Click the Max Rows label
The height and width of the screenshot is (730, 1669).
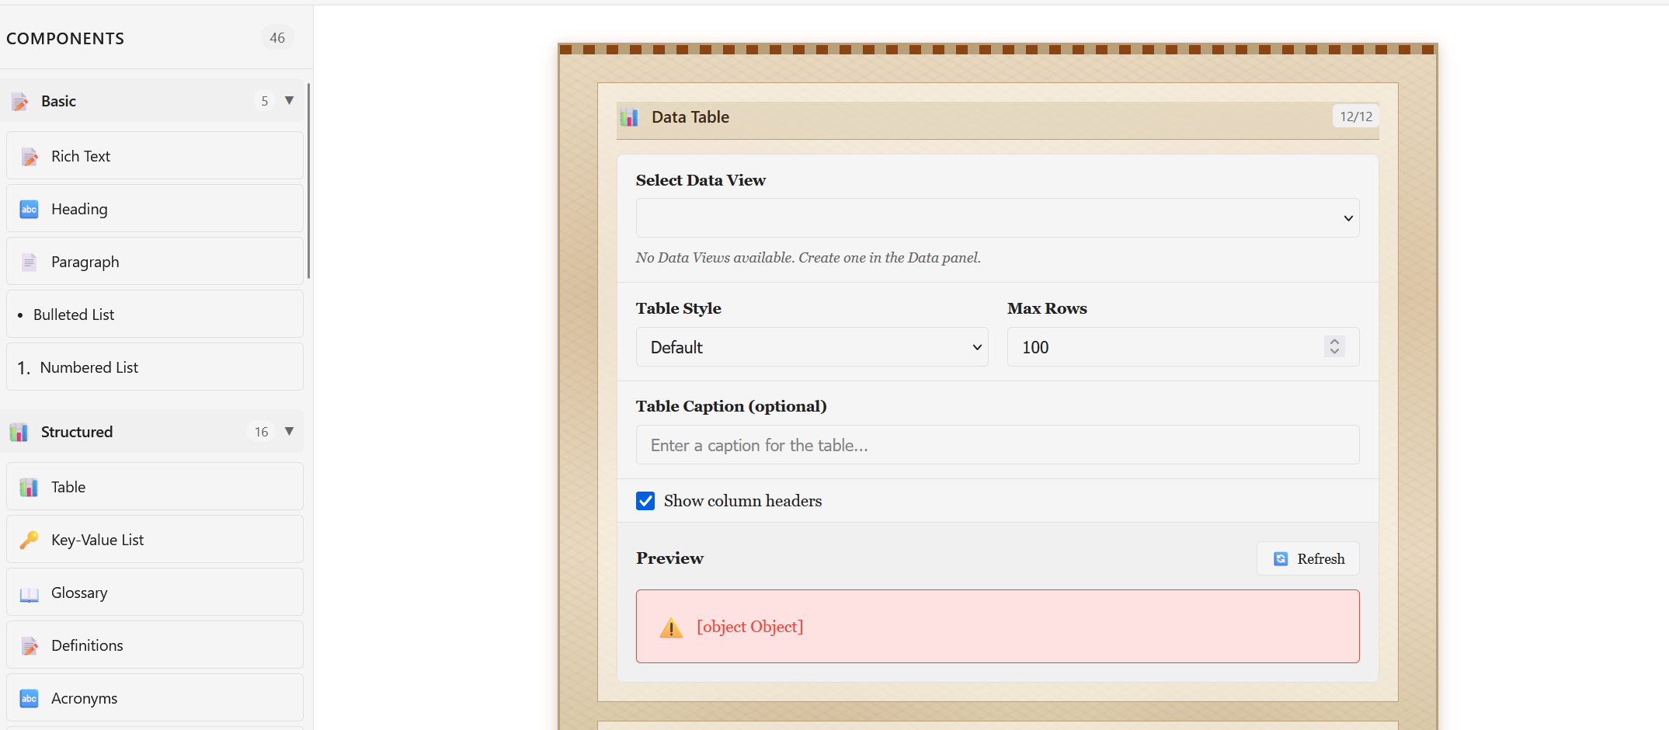tap(1047, 308)
